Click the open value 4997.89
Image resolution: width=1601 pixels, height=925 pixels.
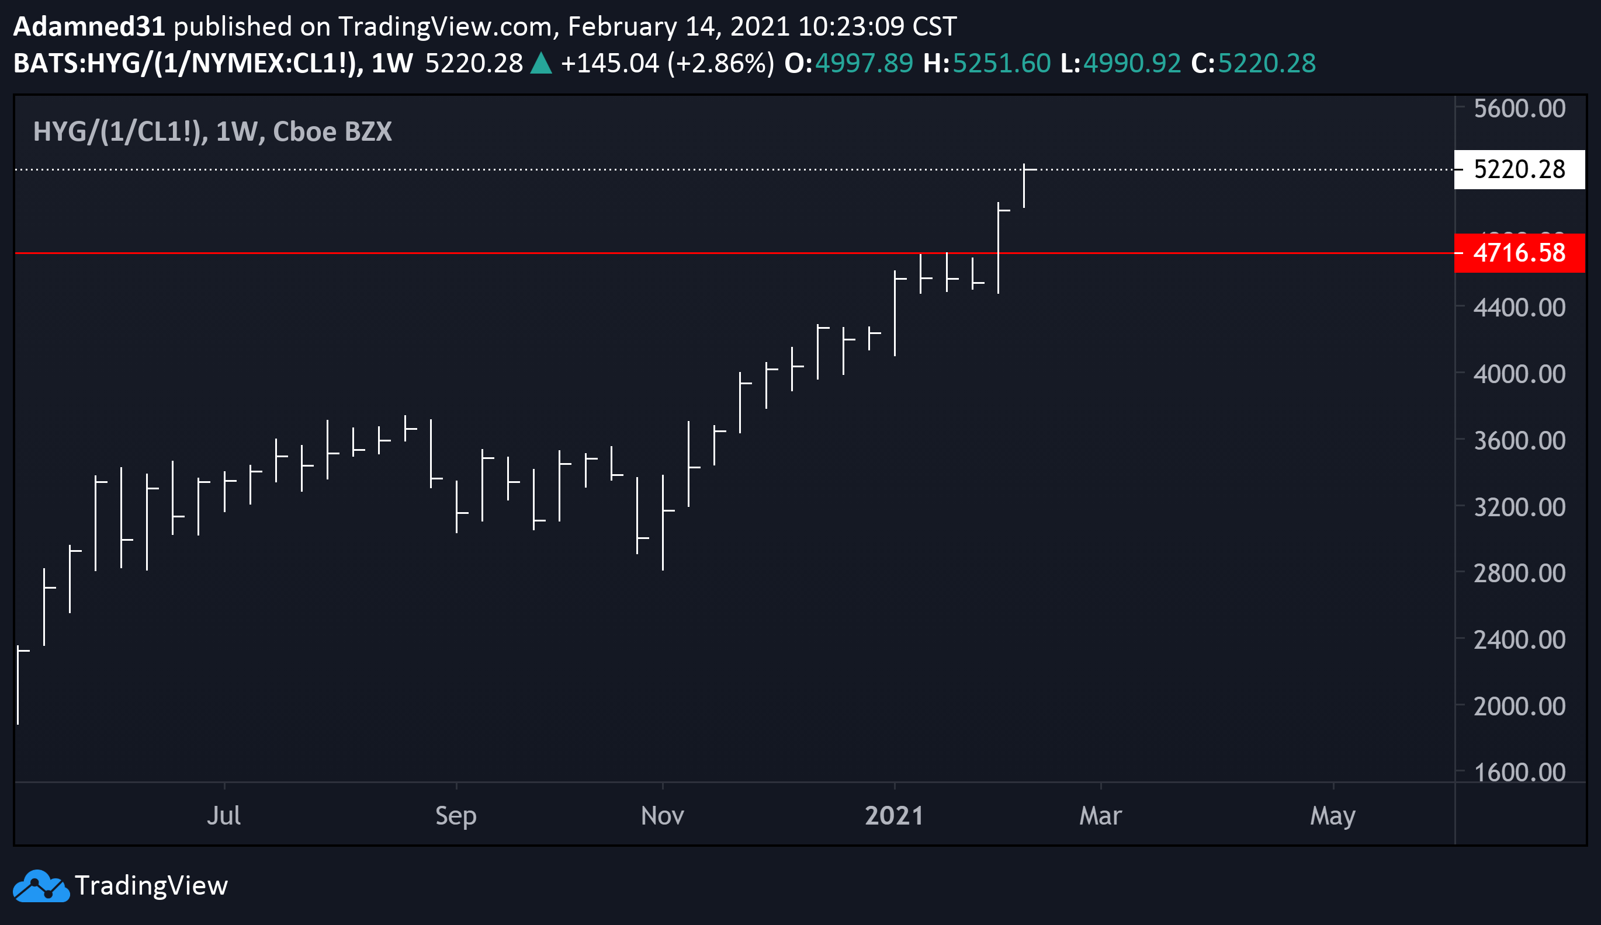(x=864, y=64)
